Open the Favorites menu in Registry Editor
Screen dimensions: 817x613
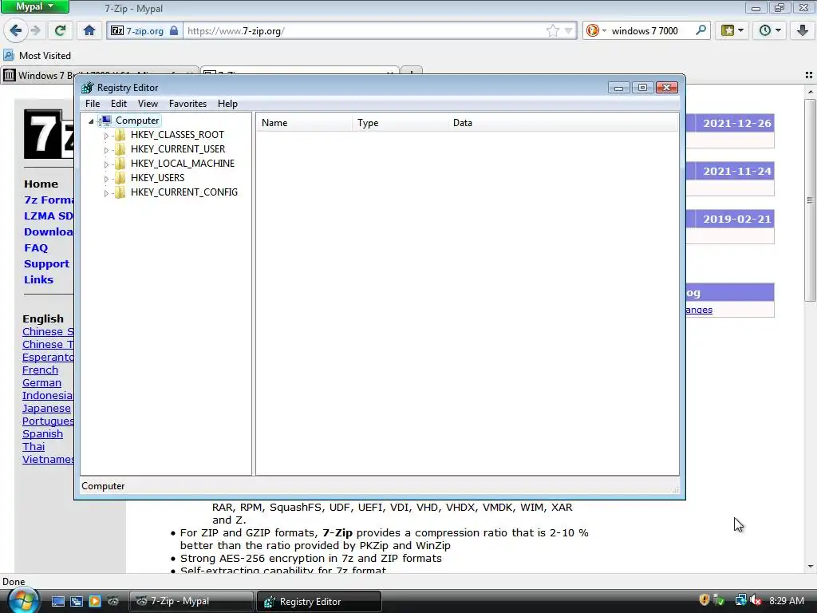187,104
